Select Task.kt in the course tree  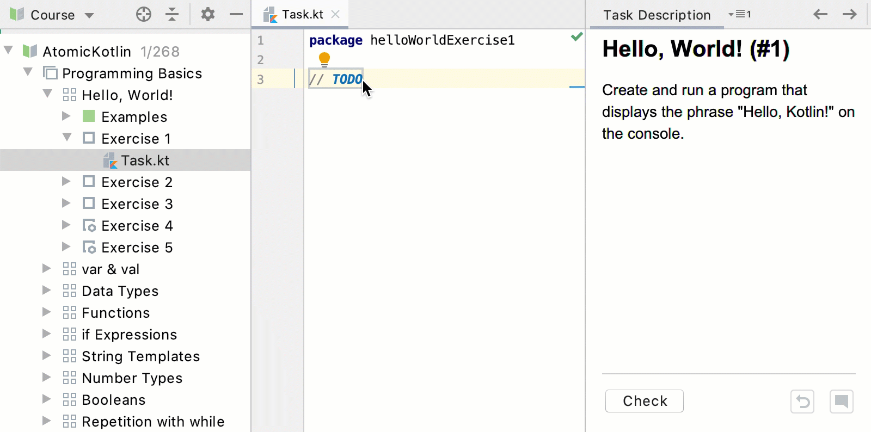click(x=125, y=160)
